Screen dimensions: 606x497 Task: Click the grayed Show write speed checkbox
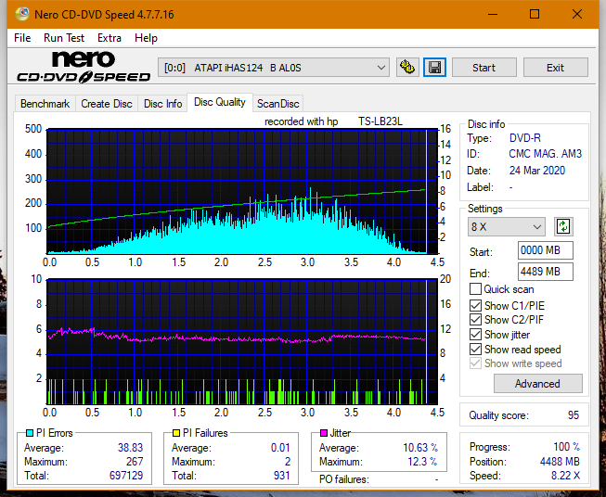475,363
